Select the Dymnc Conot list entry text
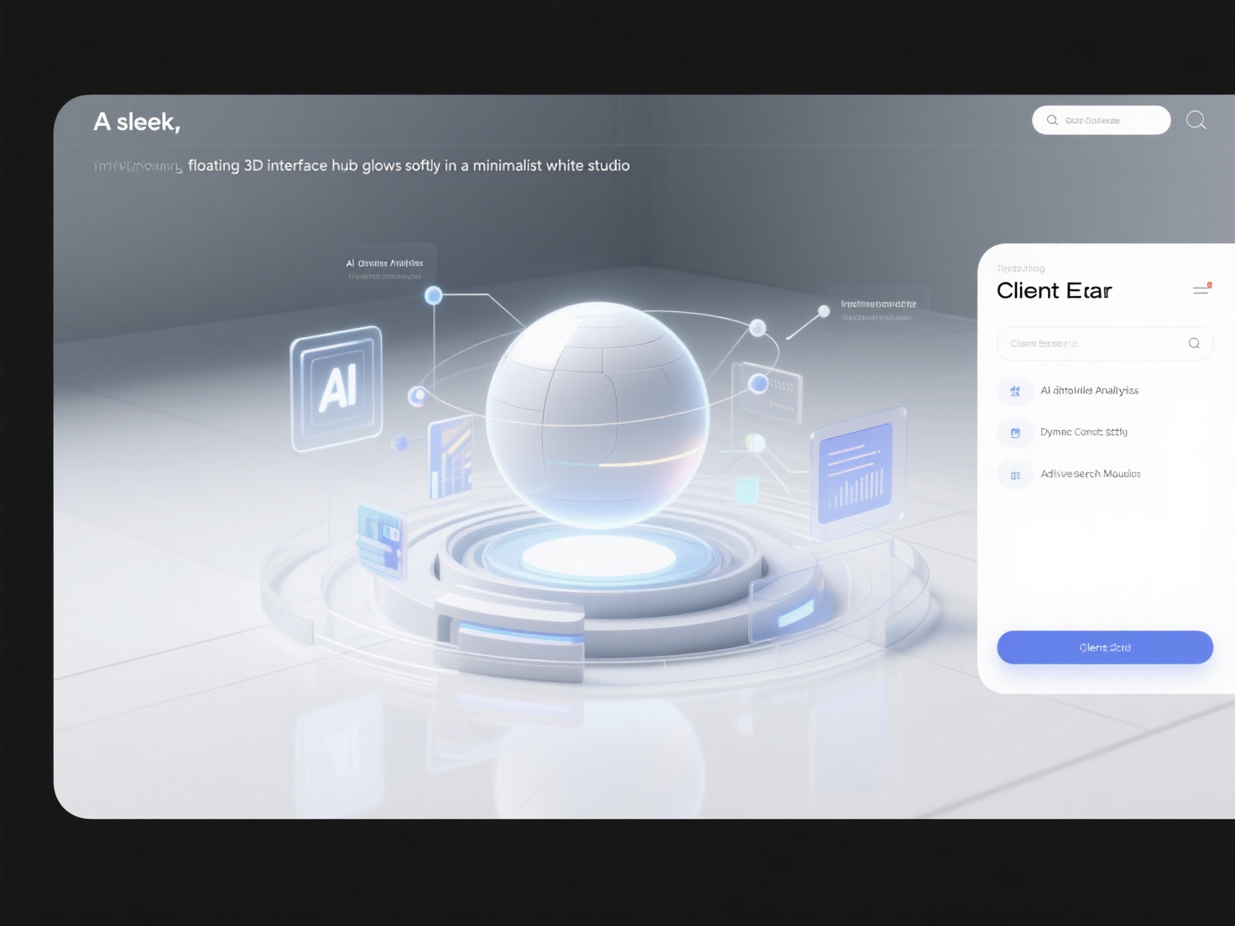The height and width of the screenshot is (926, 1235). [1083, 433]
